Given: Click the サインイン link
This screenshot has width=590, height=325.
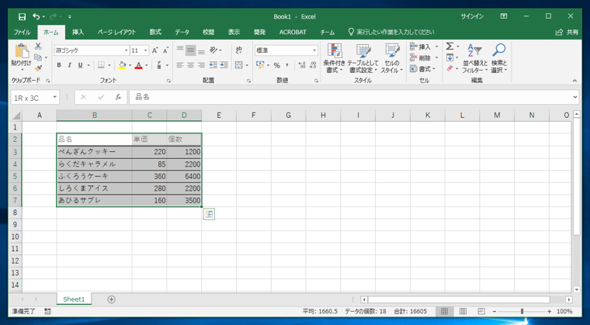Looking at the screenshot, I should pos(472,16).
